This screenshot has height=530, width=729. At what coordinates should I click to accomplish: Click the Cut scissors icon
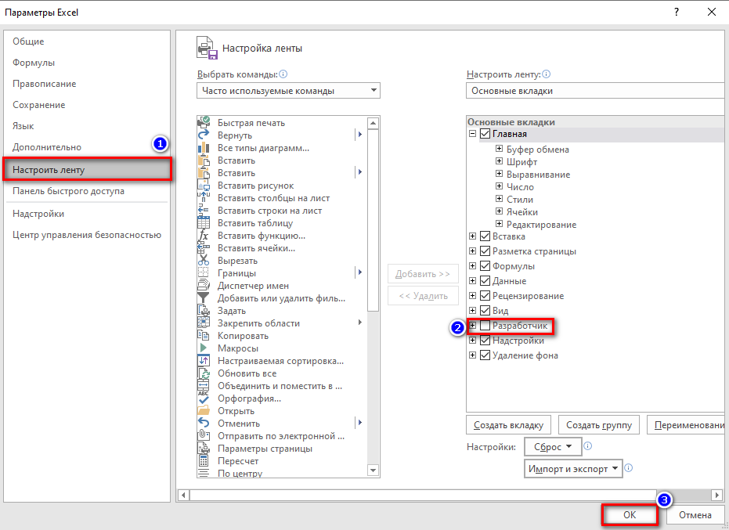coord(204,261)
